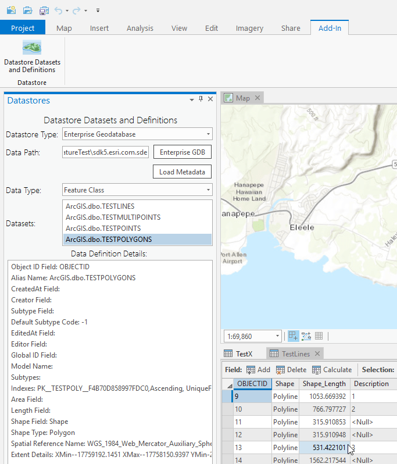The height and width of the screenshot is (464, 397).
Task: Open the TestX table tab
Action: coord(243,354)
